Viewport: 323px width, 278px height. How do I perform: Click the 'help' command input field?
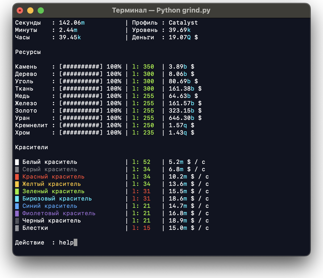pos(68,243)
